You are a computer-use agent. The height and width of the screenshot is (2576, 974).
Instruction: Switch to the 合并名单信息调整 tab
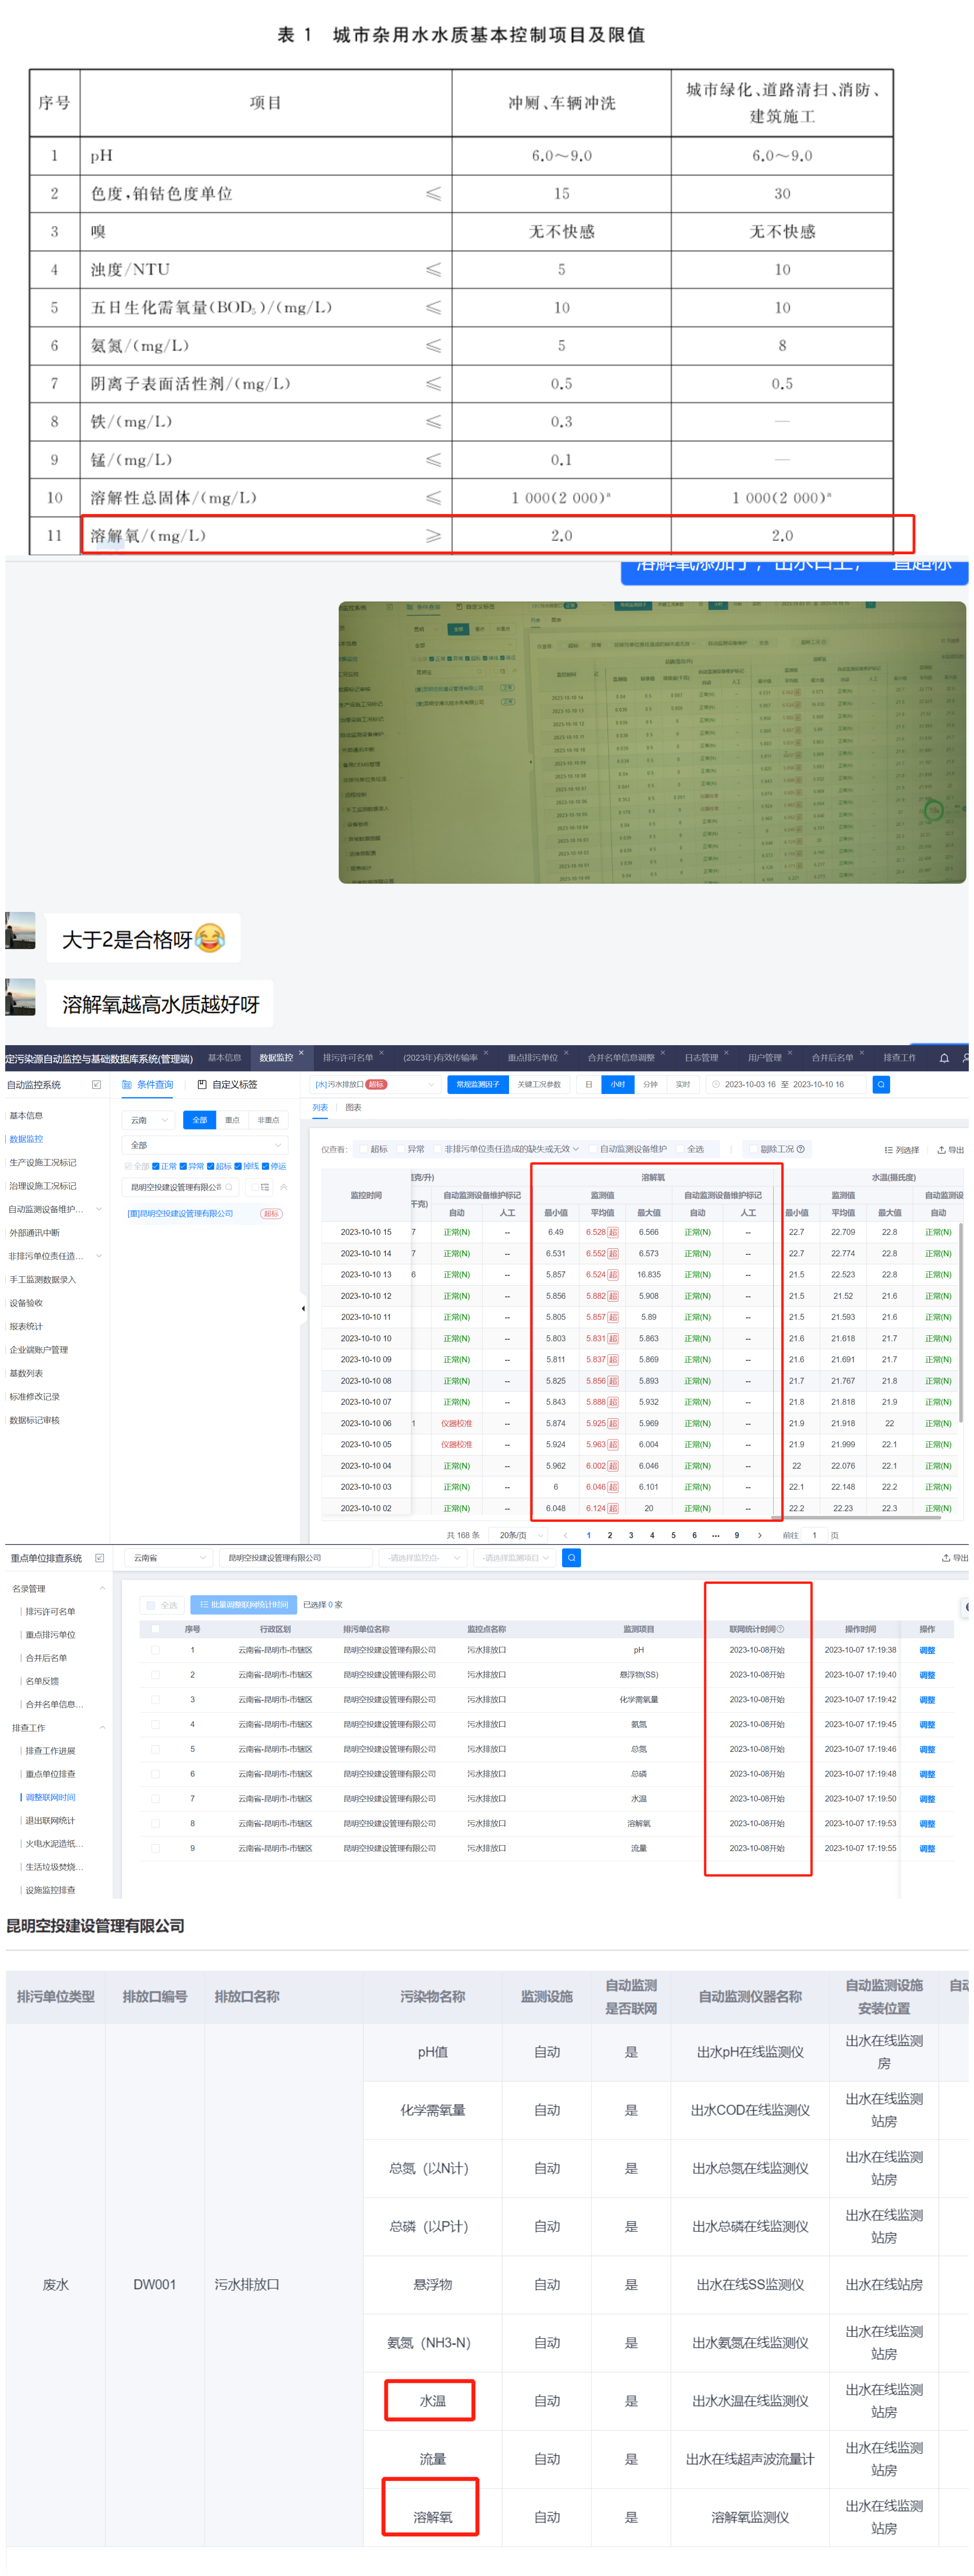click(x=621, y=1057)
